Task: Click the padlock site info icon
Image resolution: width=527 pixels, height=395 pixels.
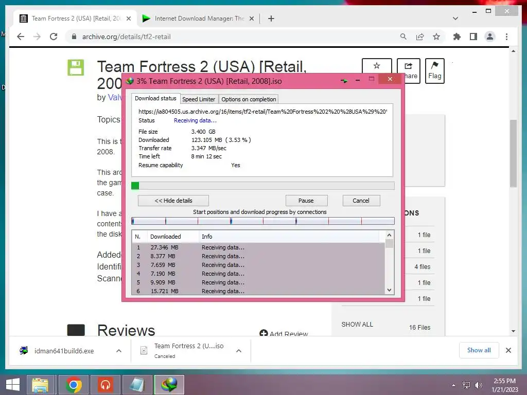Action: point(74,37)
